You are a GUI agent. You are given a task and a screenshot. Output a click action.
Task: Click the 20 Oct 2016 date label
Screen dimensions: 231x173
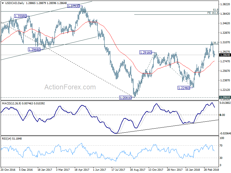tap(8, 170)
